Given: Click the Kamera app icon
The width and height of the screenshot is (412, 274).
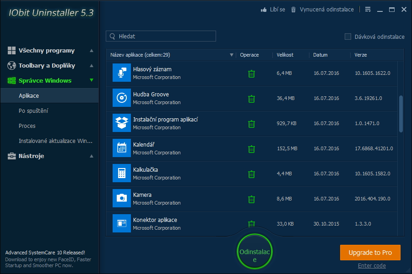Looking at the screenshot, I should point(122,199).
